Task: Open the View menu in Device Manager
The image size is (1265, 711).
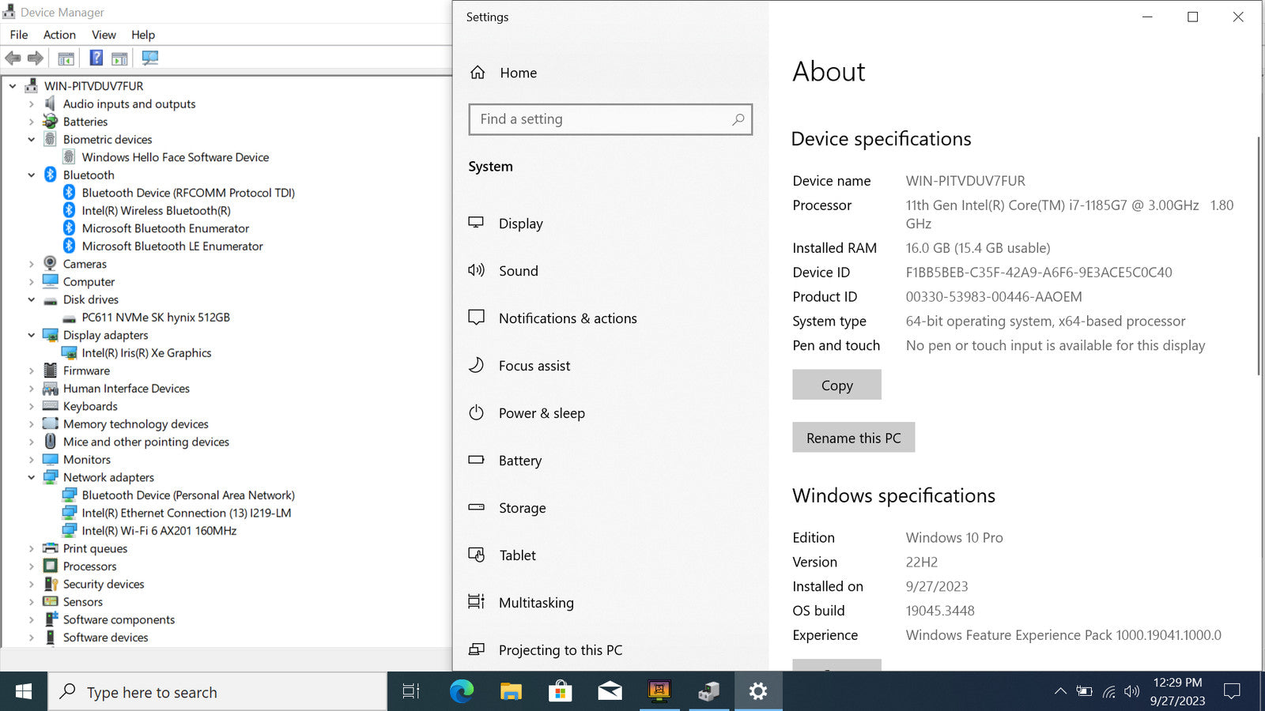Action: pyautogui.click(x=104, y=35)
